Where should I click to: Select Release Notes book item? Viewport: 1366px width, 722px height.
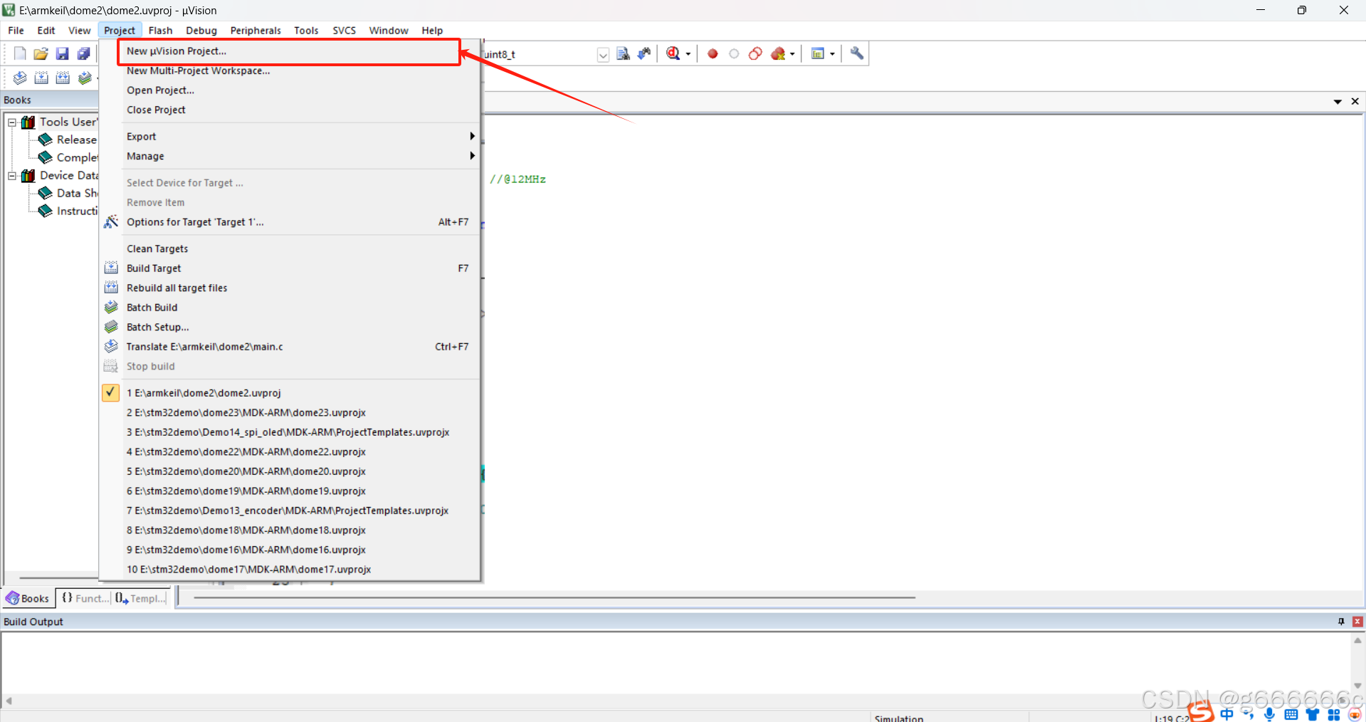tap(69, 140)
